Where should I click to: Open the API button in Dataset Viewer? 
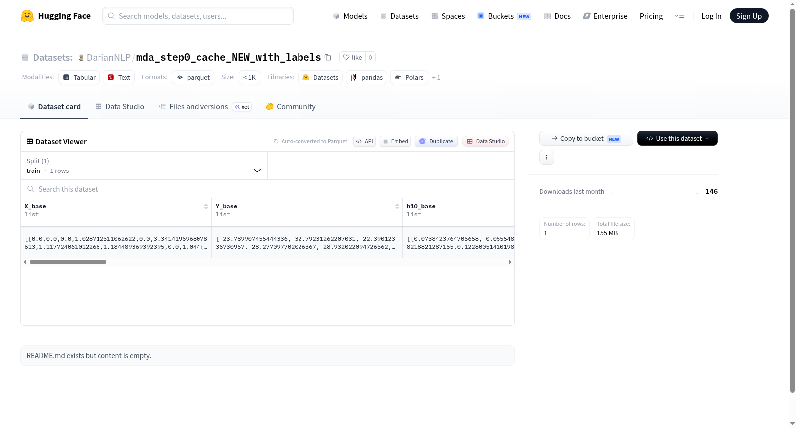364,141
